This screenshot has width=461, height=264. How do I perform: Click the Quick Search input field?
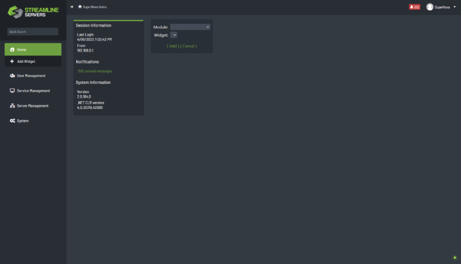click(x=33, y=32)
